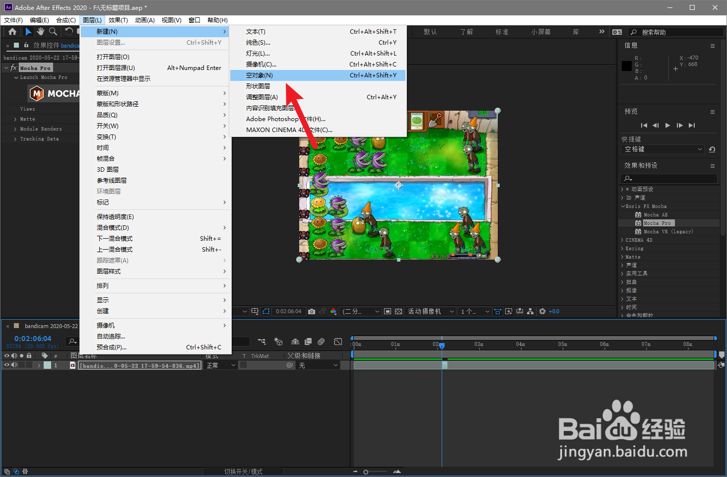Open 空格键 shortcut dropdown in preview panel
This screenshot has width=727, height=477.
click(x=663, y=149)
